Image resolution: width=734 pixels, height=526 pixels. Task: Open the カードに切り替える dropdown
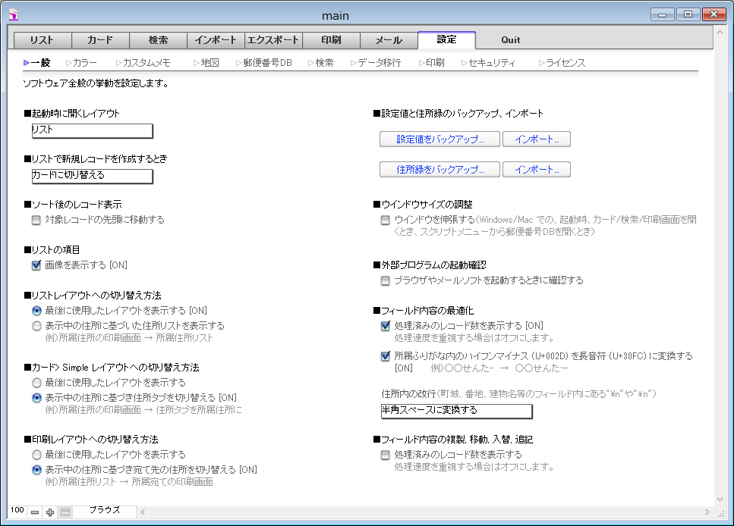pos(92,176)
